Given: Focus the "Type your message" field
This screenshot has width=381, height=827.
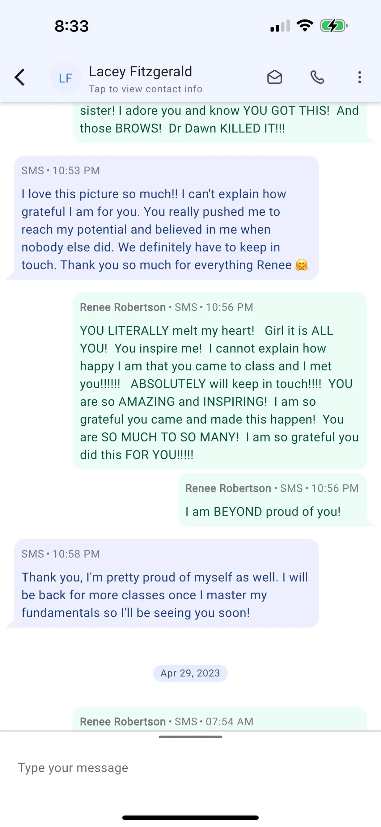Looking at the screenshot, I should click(x=190, y=768).
